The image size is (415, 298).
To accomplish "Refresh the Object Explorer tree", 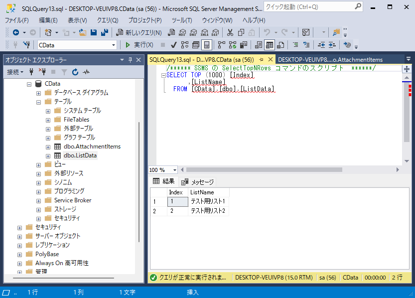I will tap(75, 72).
